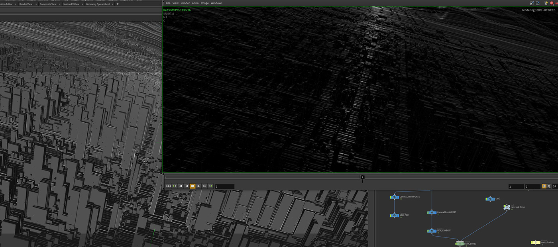Click the second snapshot edit icon in render toolbar

coord(537,3)
